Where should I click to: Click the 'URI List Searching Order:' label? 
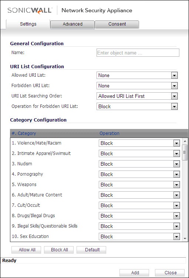click(37, 96)
